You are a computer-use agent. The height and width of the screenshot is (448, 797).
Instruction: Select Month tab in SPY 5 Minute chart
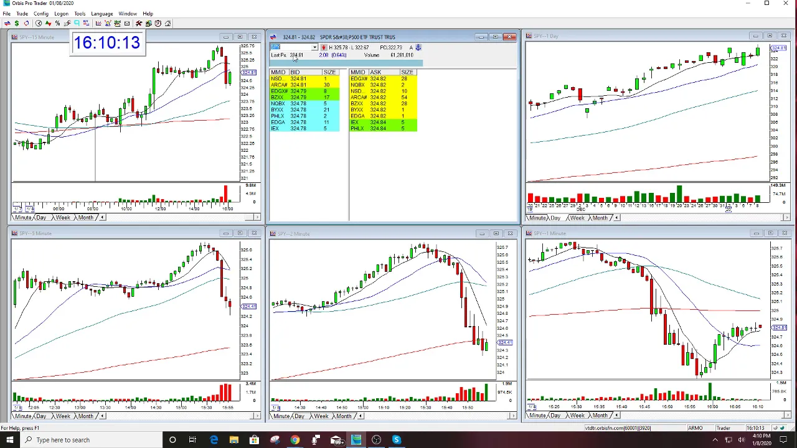[x=85, y=416]
